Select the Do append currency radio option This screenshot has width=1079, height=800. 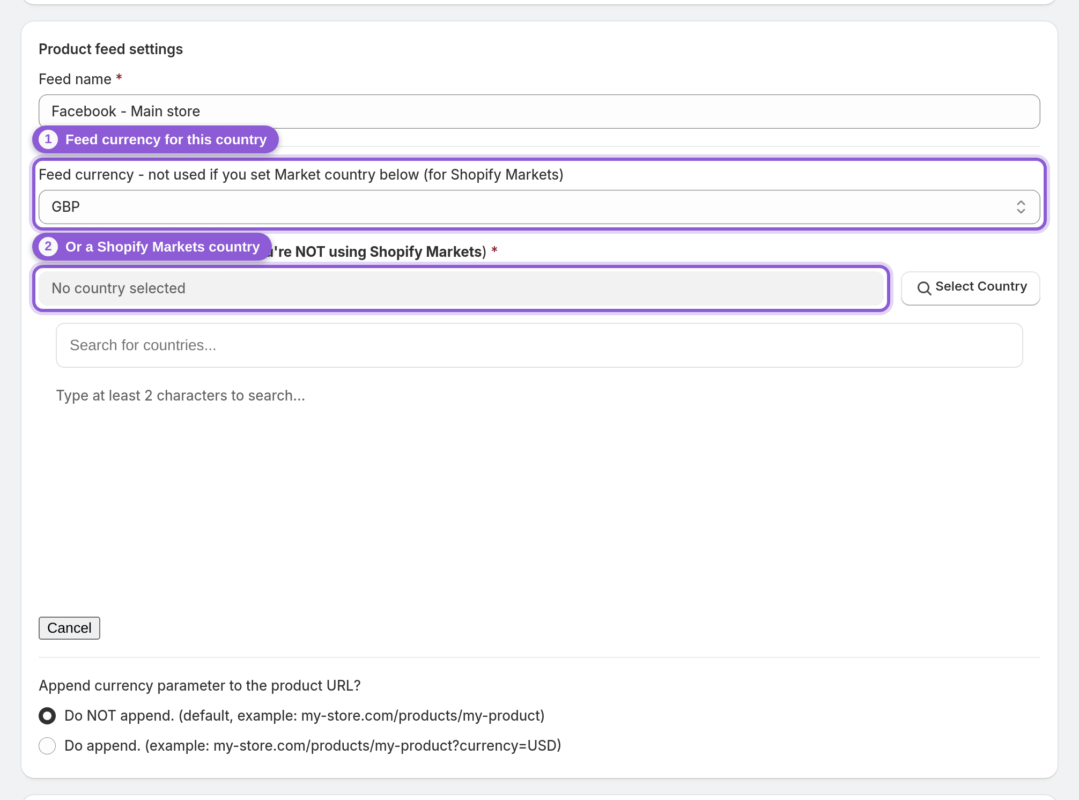47,746
